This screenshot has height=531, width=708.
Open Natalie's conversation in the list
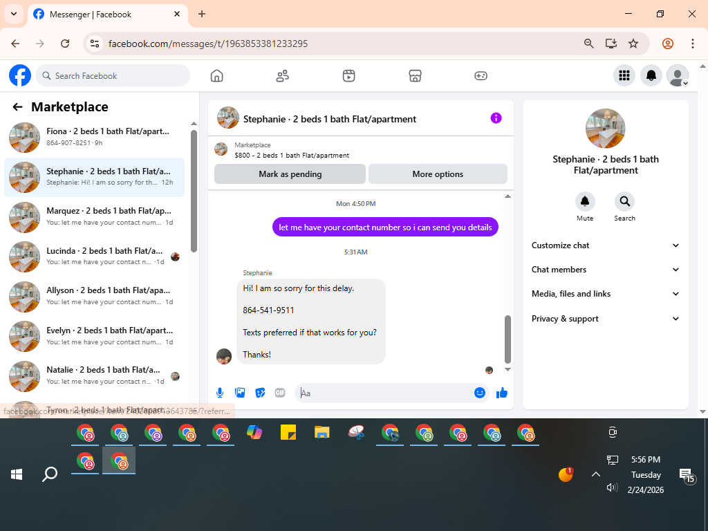[x=94, y=375]
